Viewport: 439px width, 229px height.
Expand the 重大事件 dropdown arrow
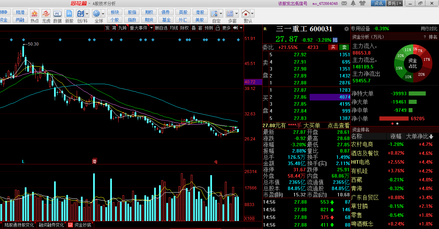click(151, 28)
